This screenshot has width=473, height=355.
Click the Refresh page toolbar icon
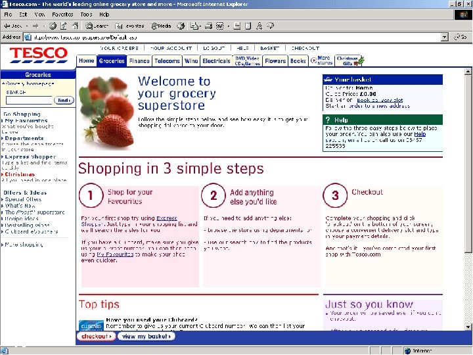(x=64, y=26)
